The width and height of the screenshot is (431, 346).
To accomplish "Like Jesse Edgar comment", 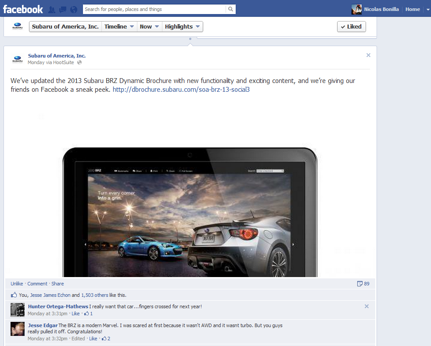I will pyautogui.click(x=93, y=339).
